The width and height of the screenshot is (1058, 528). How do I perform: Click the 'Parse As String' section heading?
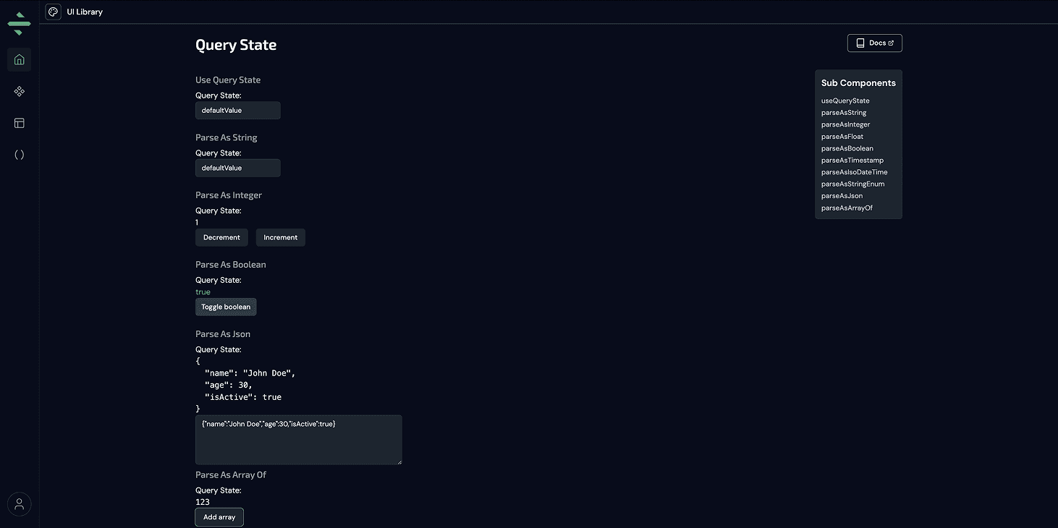227,137
